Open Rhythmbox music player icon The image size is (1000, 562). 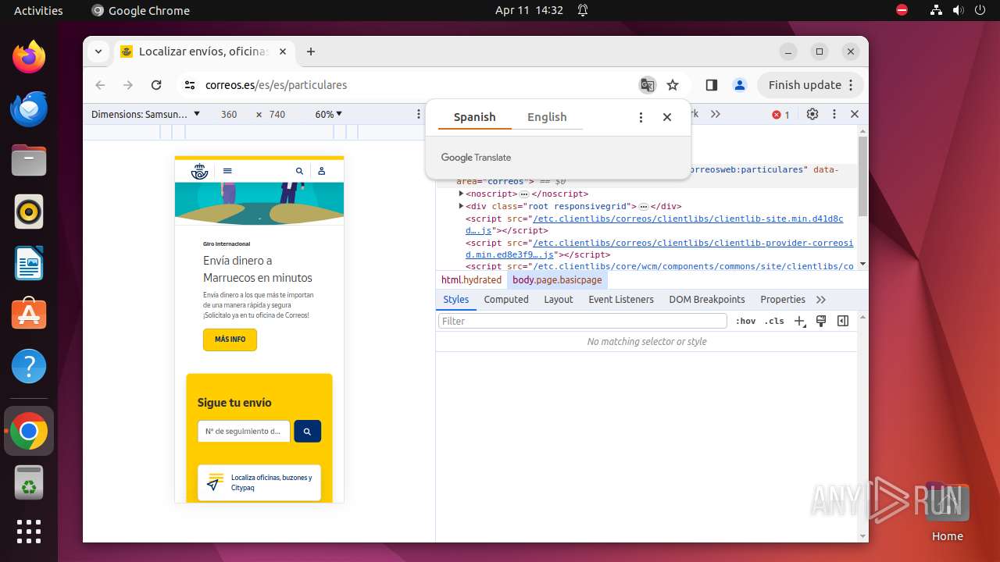coord(29,212)
